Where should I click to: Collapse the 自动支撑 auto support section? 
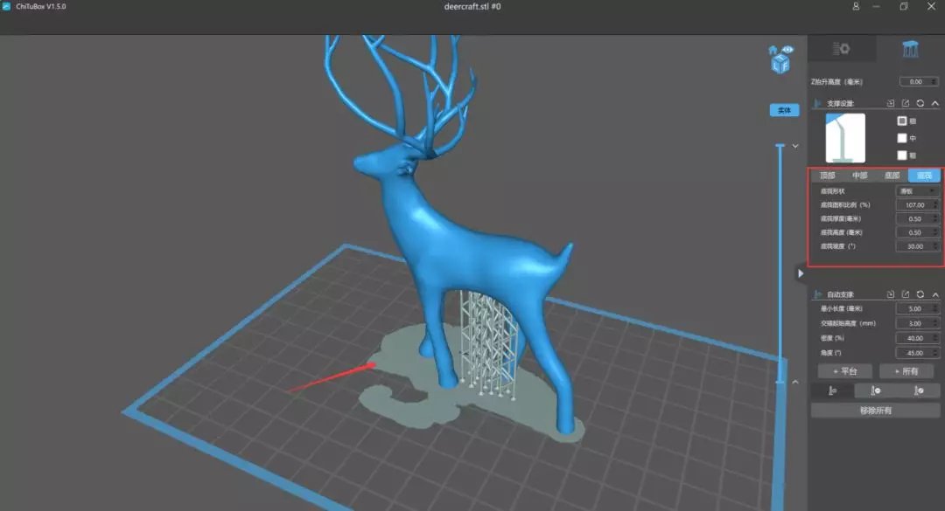point(934,294)
